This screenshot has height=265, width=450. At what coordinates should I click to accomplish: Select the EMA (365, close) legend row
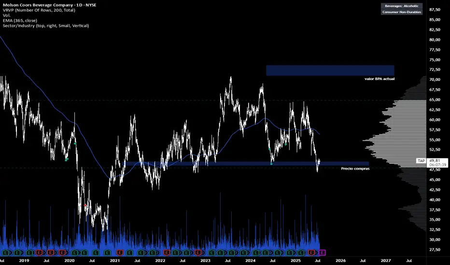coord(20,21)
